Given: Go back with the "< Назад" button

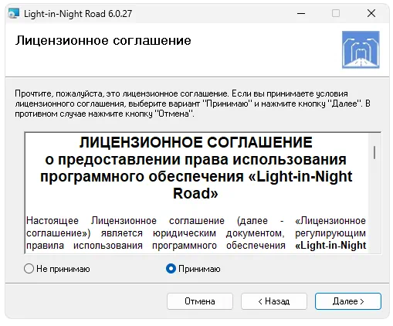Looking at the screenshot, I should (274, 301).
